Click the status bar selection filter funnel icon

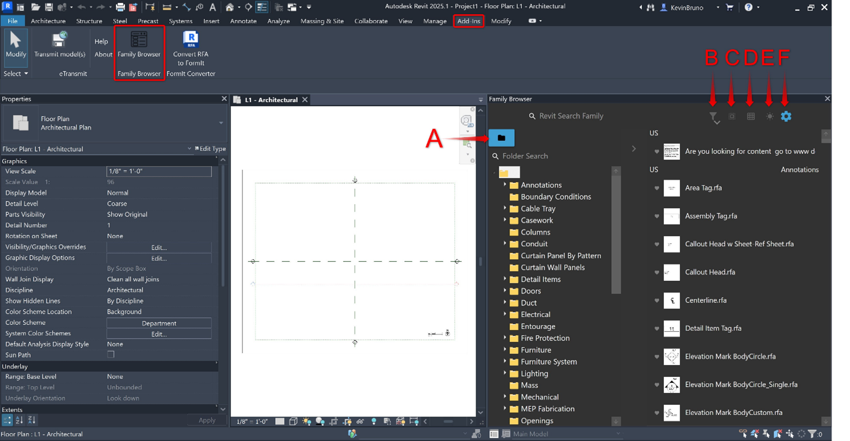coord(812,434)
